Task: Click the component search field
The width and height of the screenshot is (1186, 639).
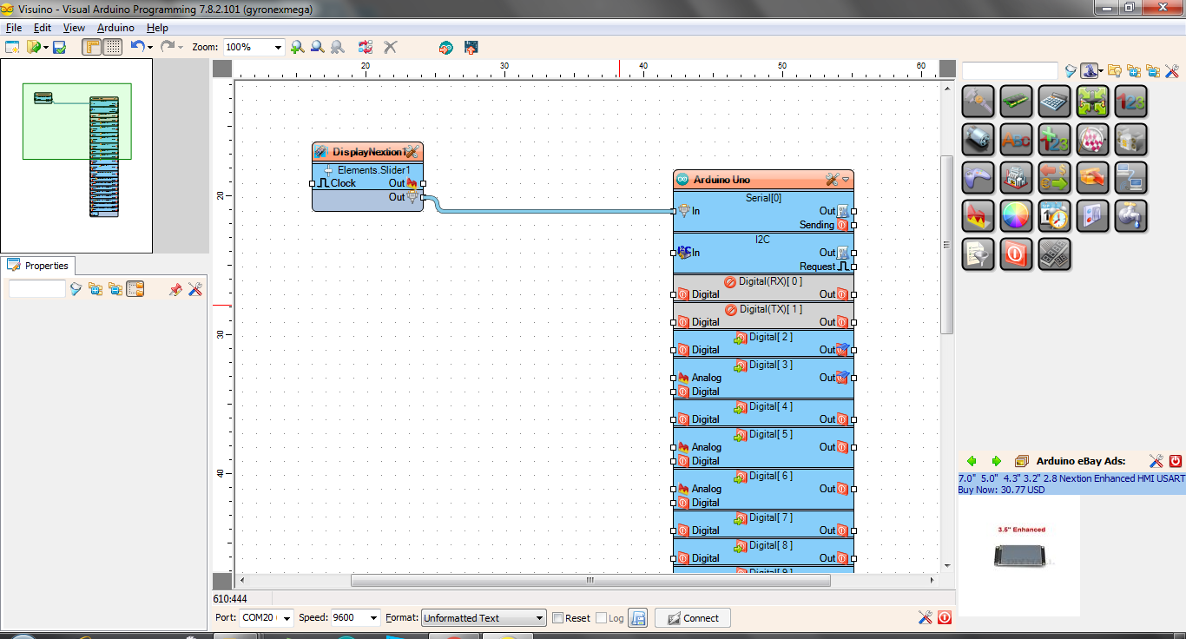Action: [x=1010, y=70]
